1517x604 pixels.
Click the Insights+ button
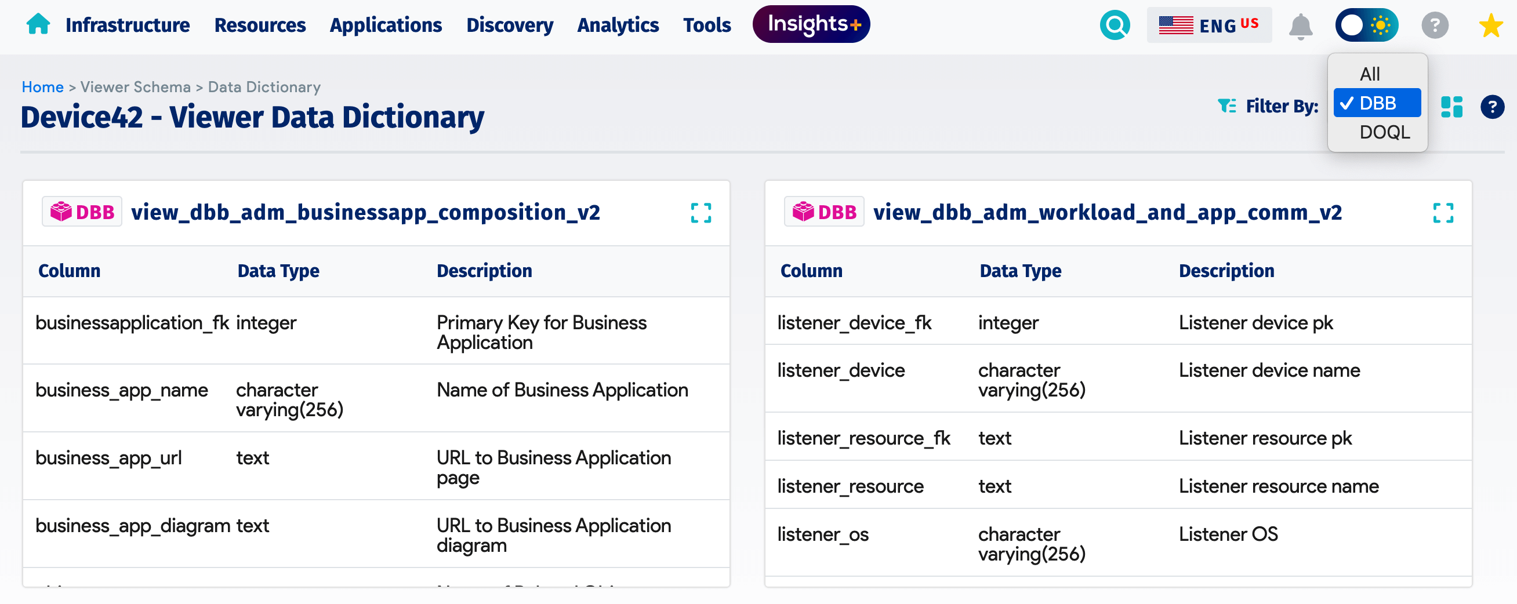point(811,24)
